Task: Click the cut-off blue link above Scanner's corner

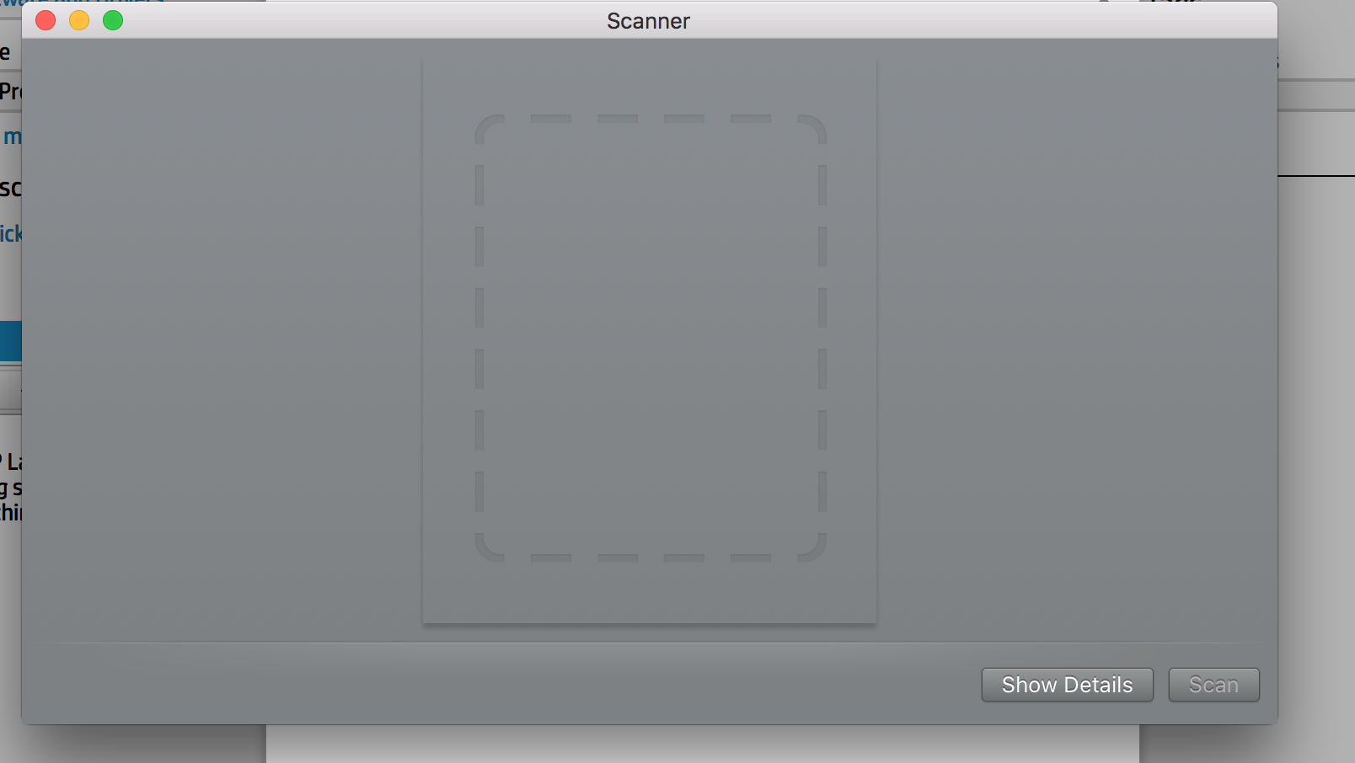Action: 83,3
